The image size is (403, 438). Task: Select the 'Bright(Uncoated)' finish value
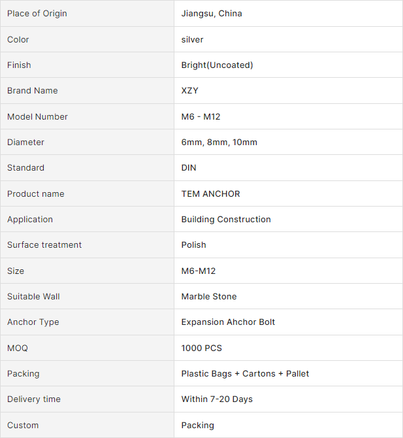pos(217,65)
